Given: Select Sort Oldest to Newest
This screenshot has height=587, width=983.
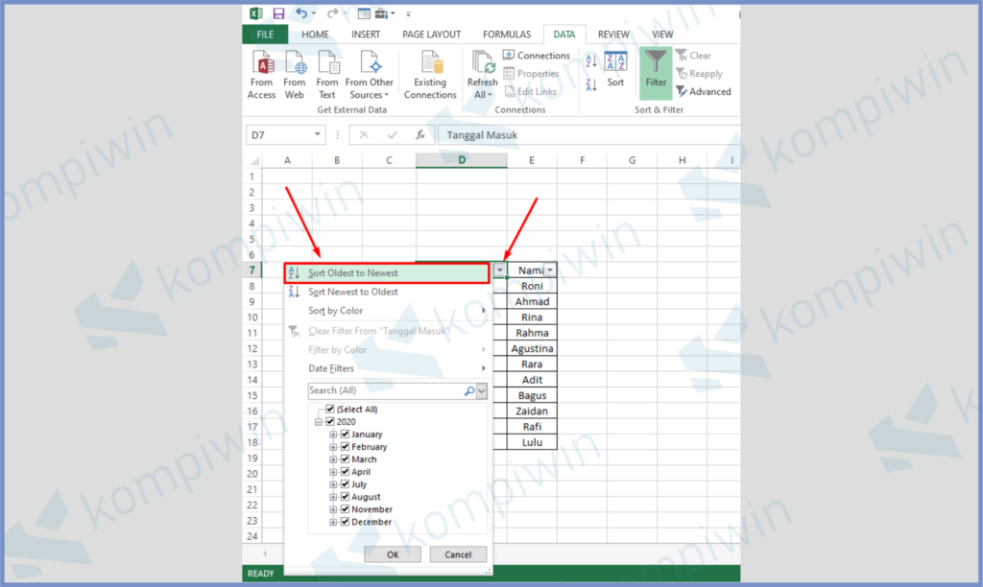Looking at the screenshot, I should click(353, 273).
